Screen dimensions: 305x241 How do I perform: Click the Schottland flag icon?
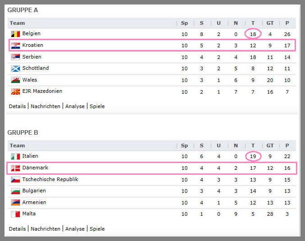tap(15, 68)
